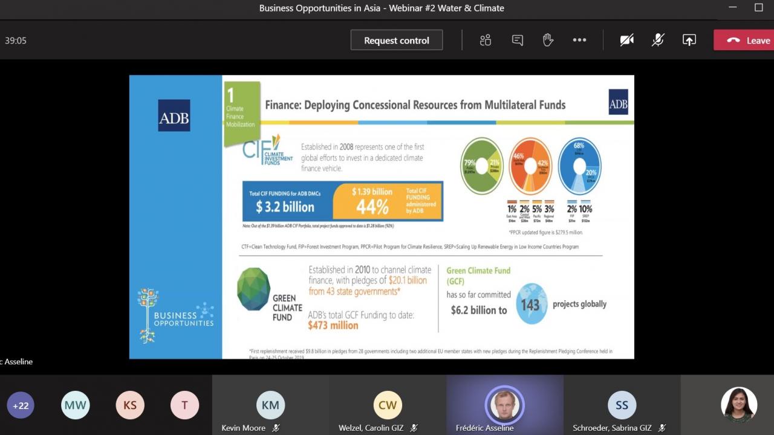Select the MW participant avatar
Image resolution: width=774 pixels, height=435 pixels.
coord(76,405)
